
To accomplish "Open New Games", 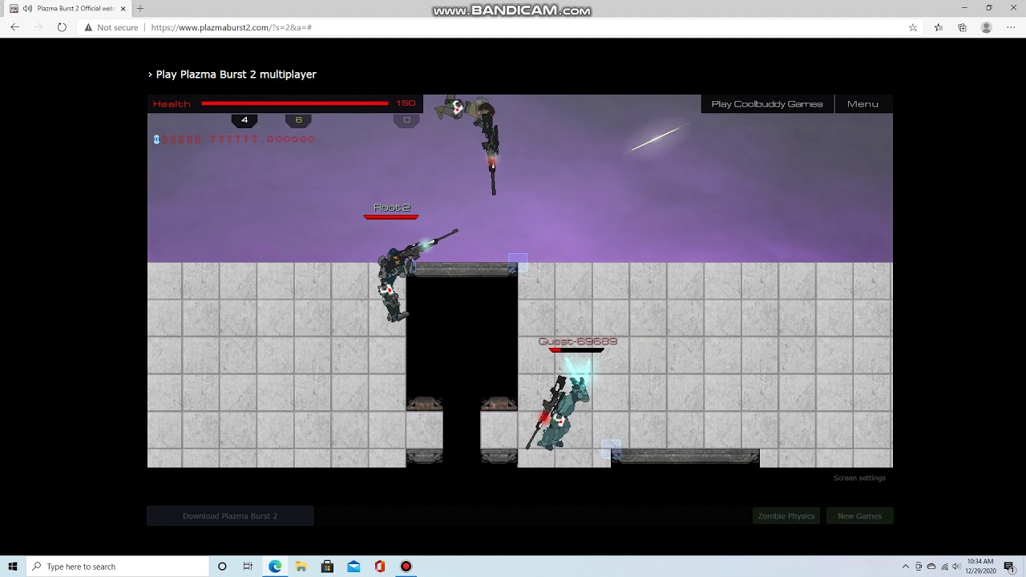I will (859, 516).
